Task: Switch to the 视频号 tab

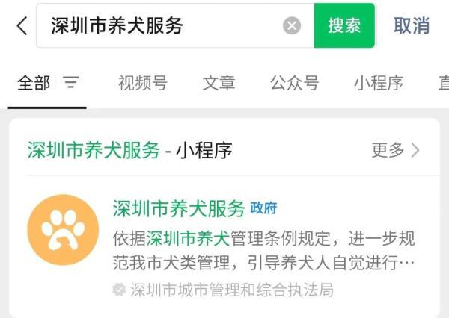Action: pyautogui.click(x=143, y=83)
